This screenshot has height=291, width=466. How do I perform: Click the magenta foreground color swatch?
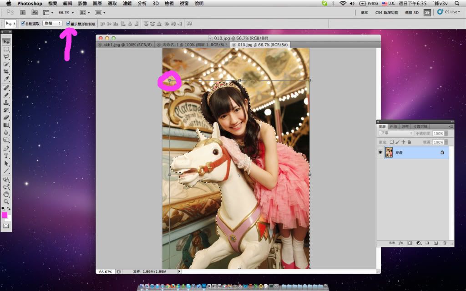point(5,215)
